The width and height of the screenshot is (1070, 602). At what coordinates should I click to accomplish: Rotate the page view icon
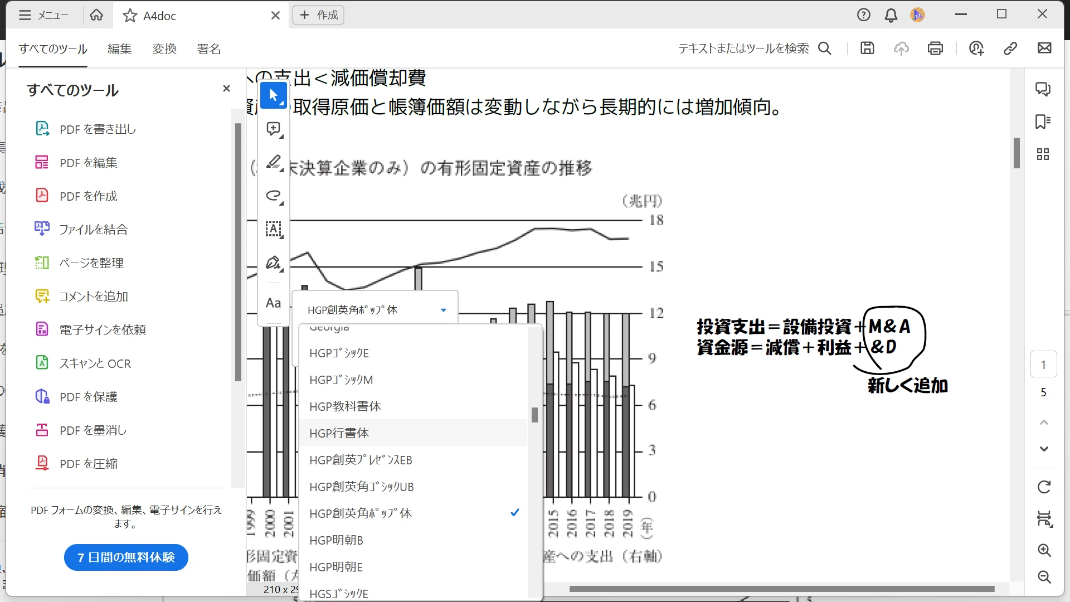coord(1044,487)
